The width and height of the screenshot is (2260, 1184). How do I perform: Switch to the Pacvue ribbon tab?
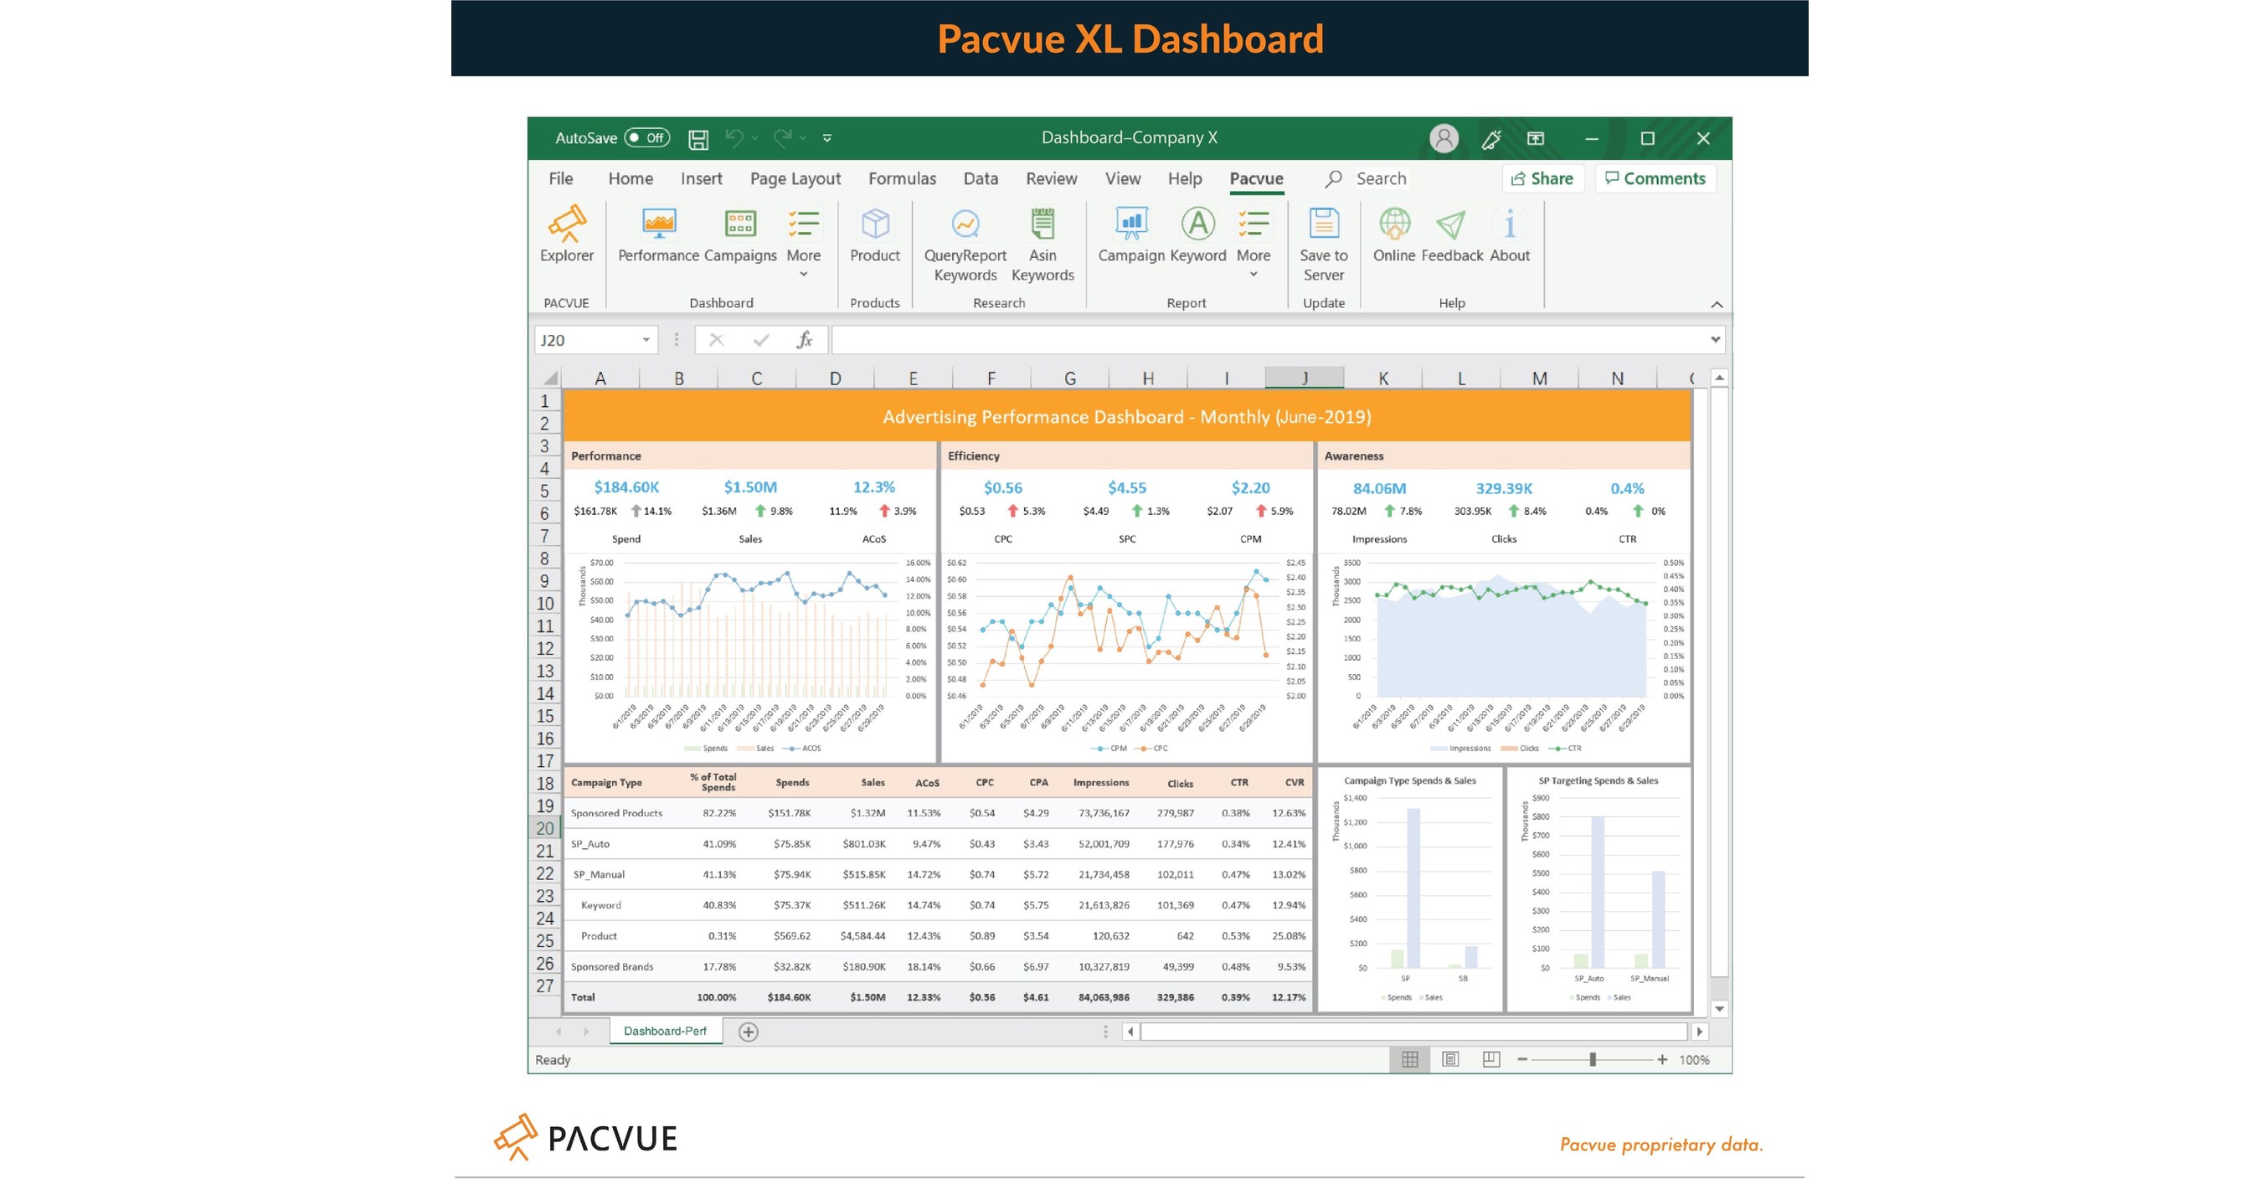click(x=1256, y=178)
